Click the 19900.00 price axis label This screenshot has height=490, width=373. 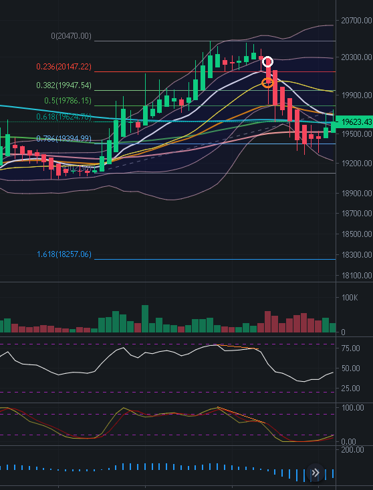click(x=356, y=95)
